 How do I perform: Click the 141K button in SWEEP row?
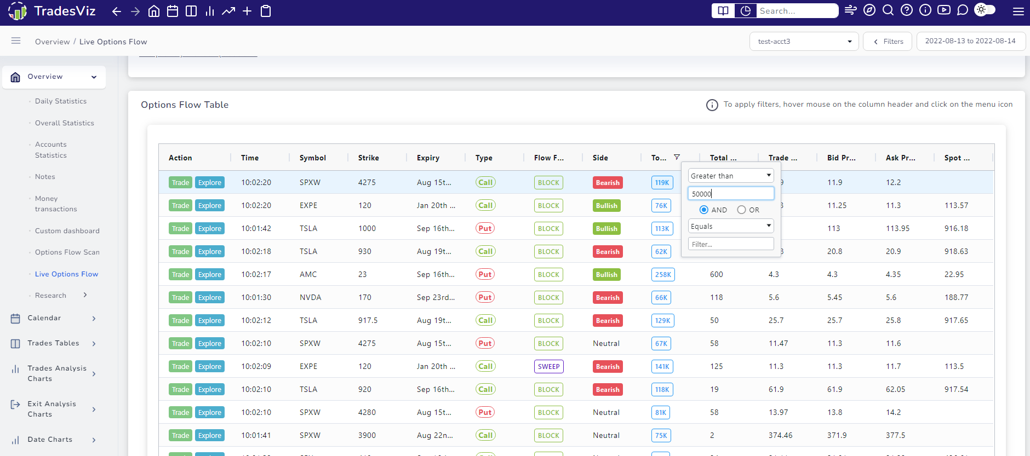662,366
